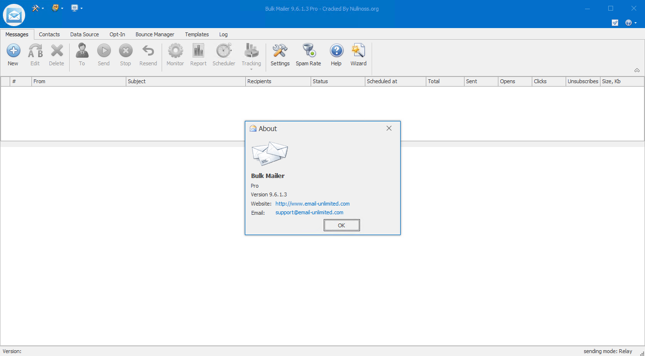Switch to the Data Source tab

coord(84,34)
